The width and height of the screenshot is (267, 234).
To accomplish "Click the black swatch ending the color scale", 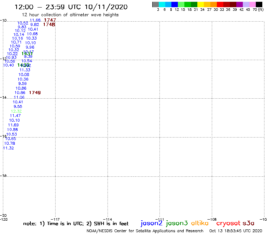I will pos(259,5).
